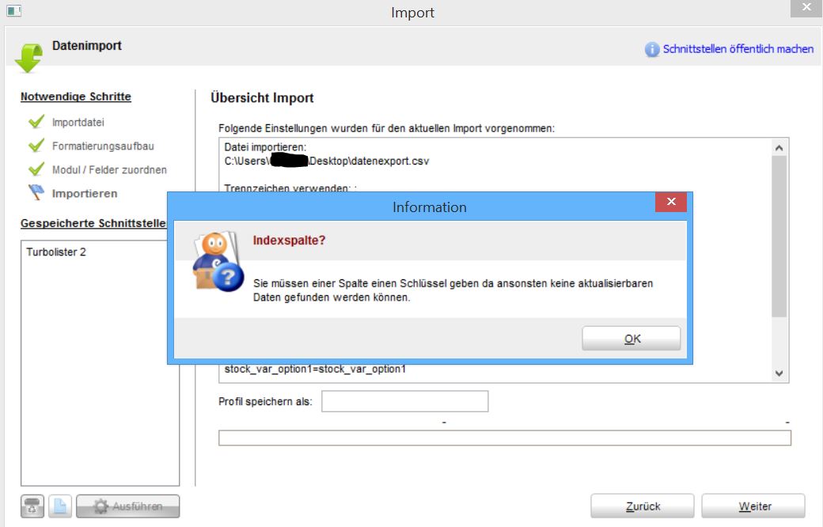Image resolution: width=823 pixels, height=527 pixels.
Task: Select Turbolister 2 in saved interfaces list
Action: (56, 252)
